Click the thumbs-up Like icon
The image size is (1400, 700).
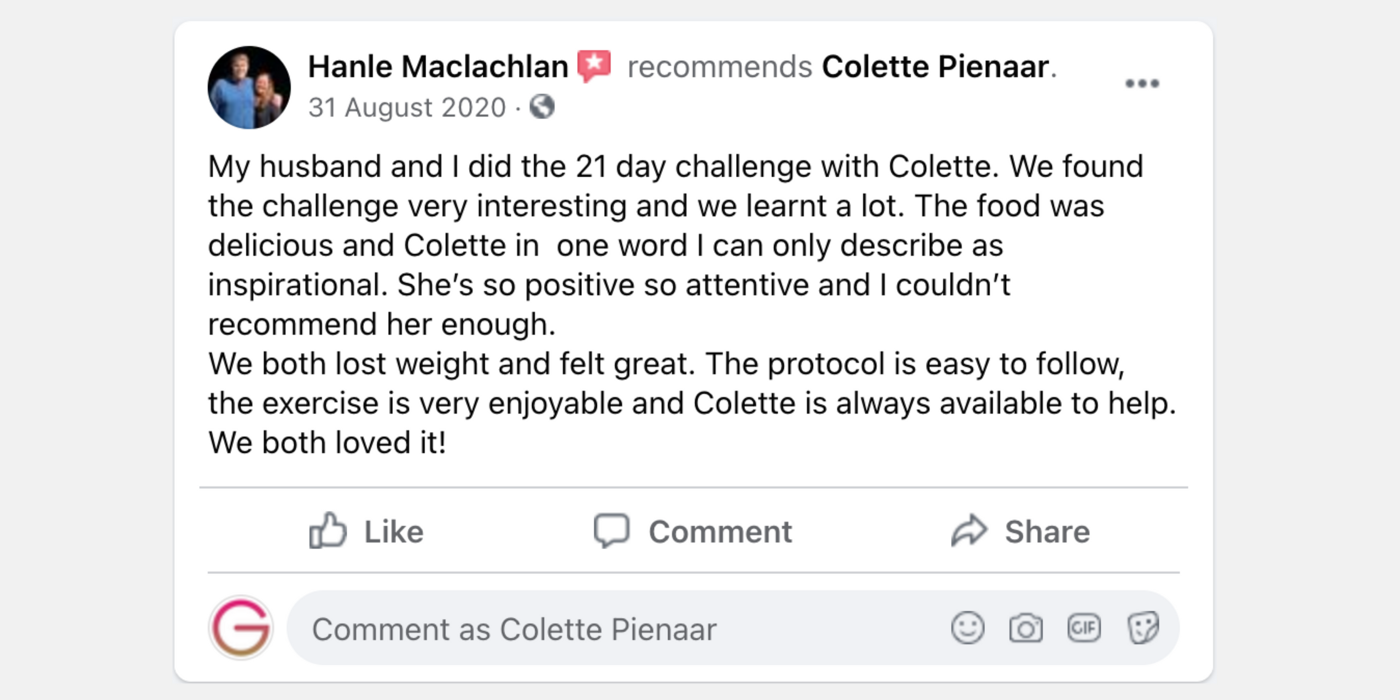click(x=328, y=530)
